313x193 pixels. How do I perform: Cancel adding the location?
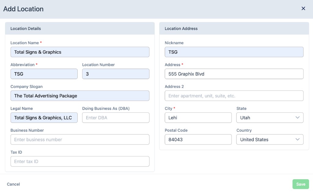(13, 184)
